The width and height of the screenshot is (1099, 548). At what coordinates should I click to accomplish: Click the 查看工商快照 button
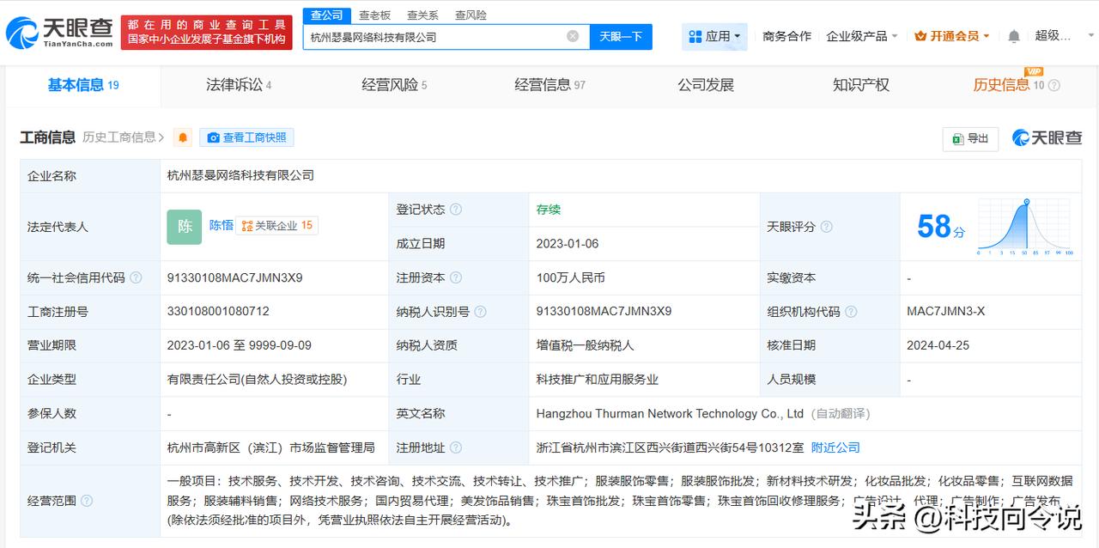246,137
